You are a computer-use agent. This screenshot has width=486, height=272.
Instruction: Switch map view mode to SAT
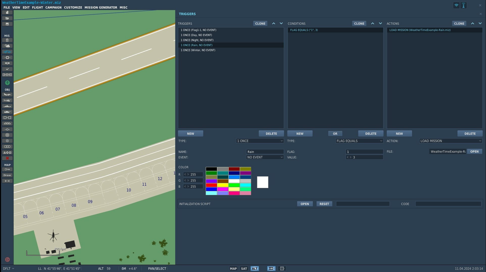pyautogui.click(x=244, y=268)
